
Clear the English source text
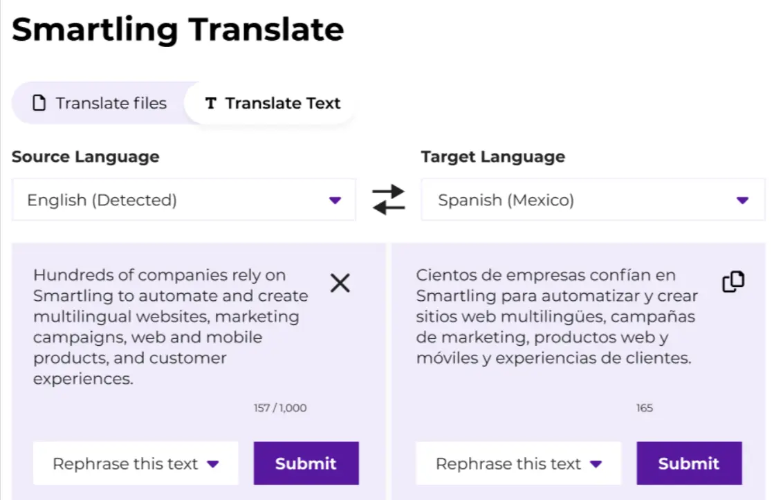[x=340, y=284]
